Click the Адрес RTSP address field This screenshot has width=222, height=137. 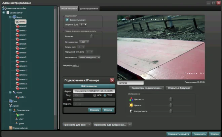coord(94,91)
